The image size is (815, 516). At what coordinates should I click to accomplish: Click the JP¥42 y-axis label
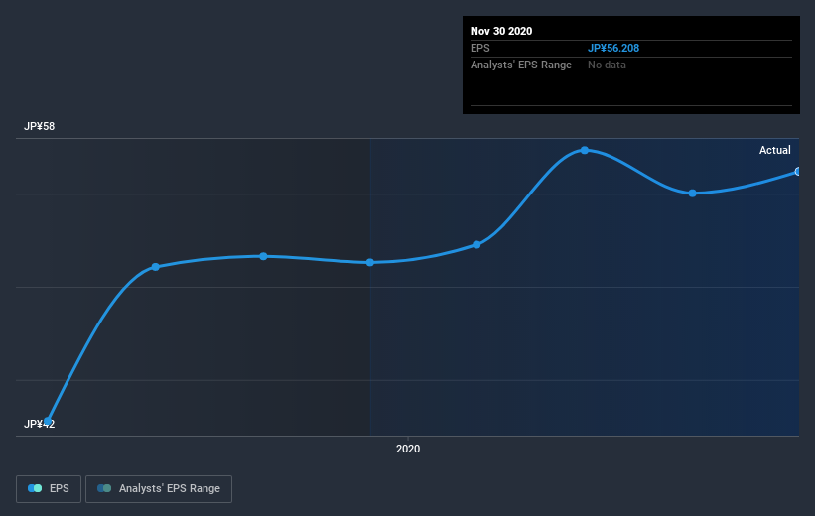39,424
